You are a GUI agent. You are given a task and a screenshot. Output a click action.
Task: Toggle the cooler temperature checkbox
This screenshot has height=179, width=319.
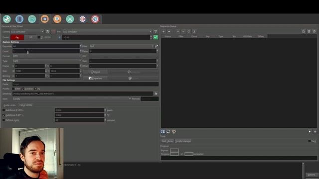click(x=39, y=37)
